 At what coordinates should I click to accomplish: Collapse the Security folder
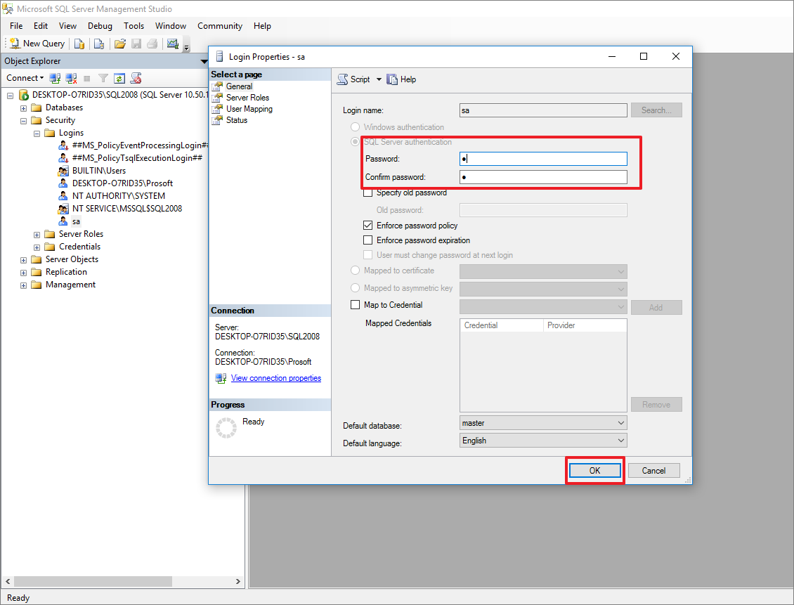click(23, 121)
